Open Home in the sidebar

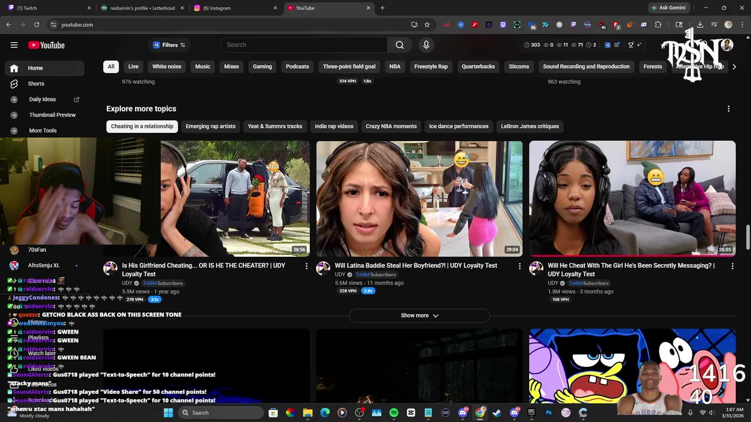(45, 68)
